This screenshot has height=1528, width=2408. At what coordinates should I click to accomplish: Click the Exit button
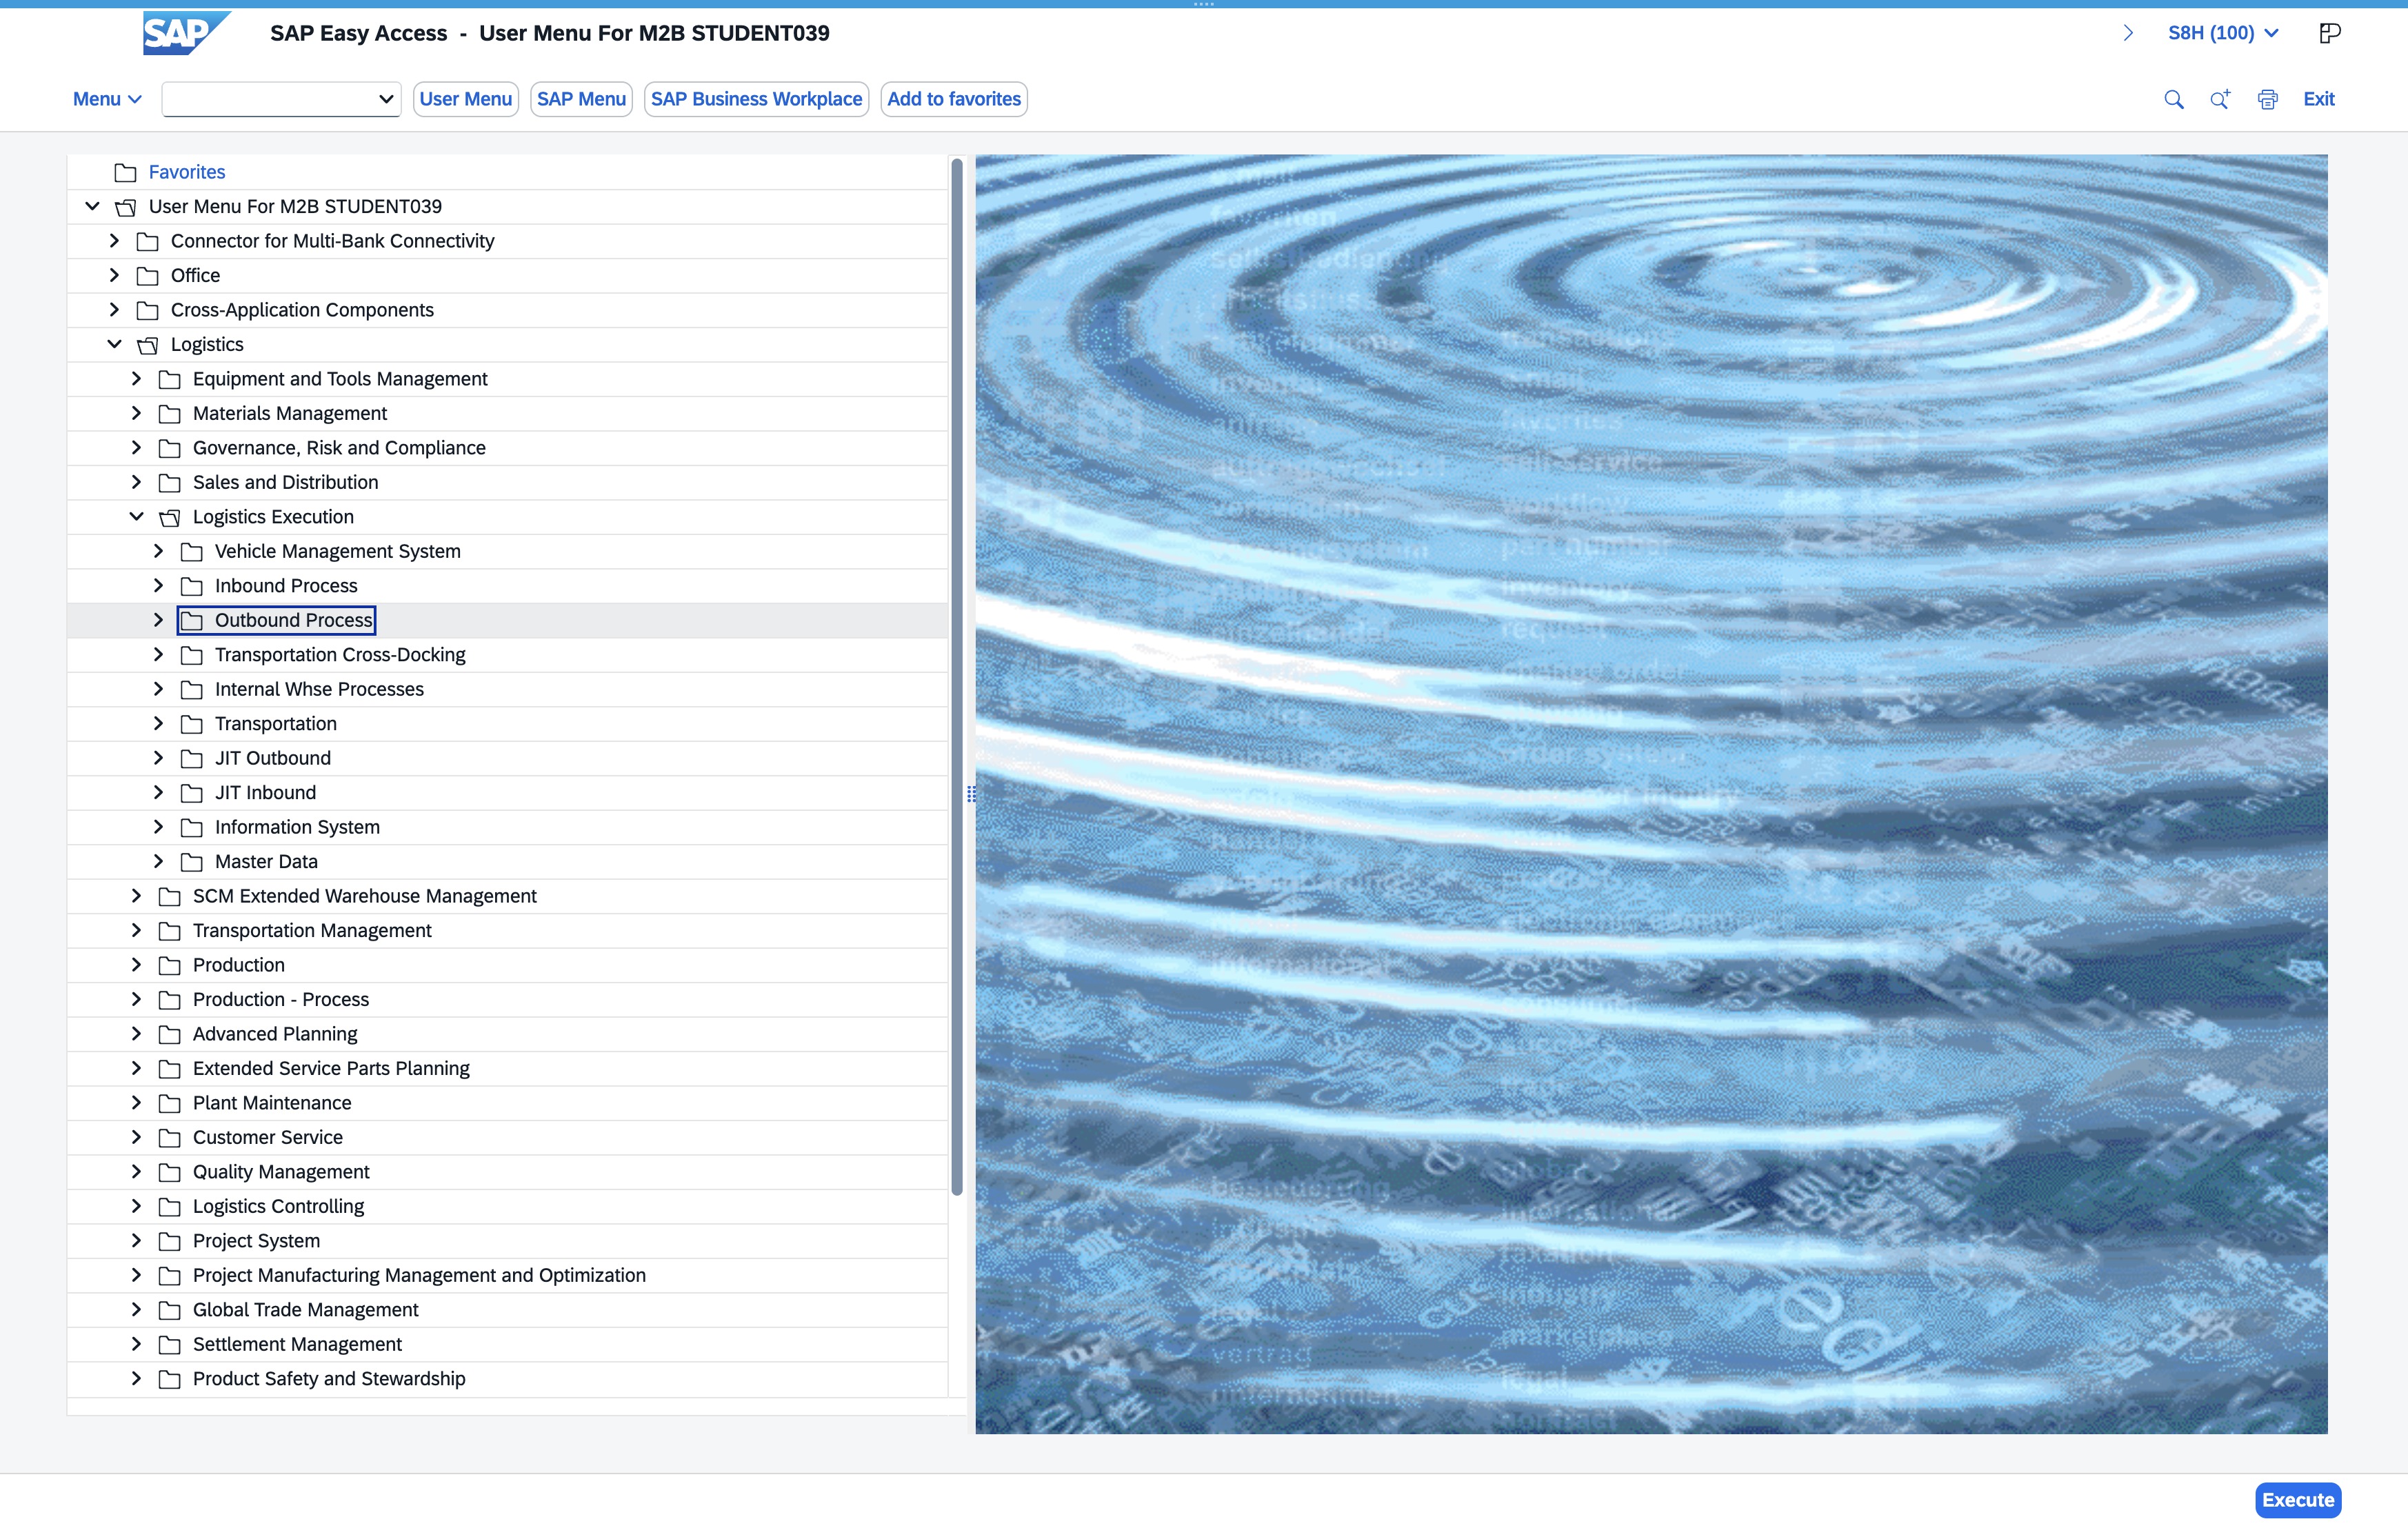2319,99
